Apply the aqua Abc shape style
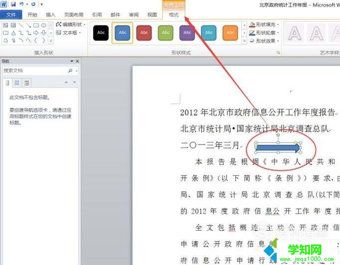The image size is (340, 265). click(x=208, y=33)
